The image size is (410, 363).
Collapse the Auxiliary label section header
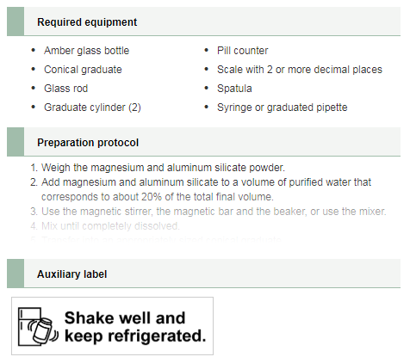pyautogui.click(x=203, y=274)
